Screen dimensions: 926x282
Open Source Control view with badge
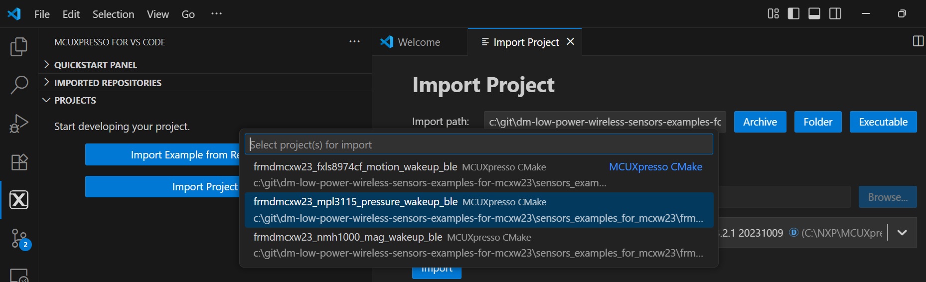(19, 239)
